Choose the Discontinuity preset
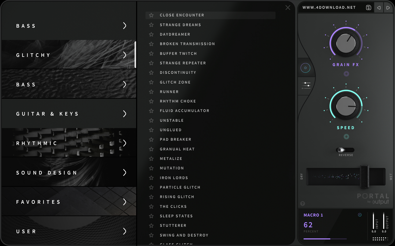The height and width of the screenshot is (246, 395). (178, 73)
